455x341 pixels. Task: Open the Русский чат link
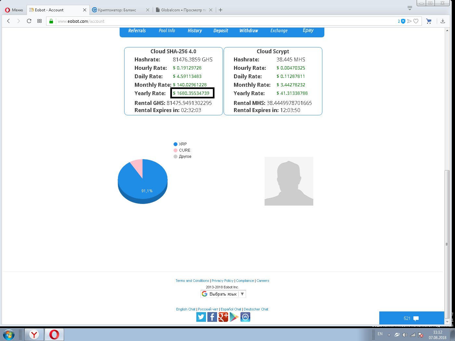pos(208,309)
